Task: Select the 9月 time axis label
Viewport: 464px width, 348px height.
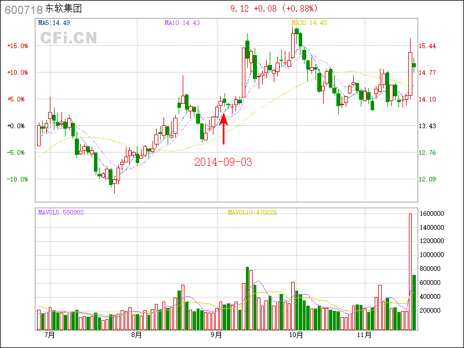Action: click(216, 335)
